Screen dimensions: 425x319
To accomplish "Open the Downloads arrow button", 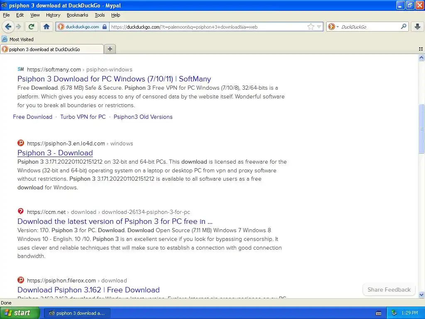I will [418, 27].
